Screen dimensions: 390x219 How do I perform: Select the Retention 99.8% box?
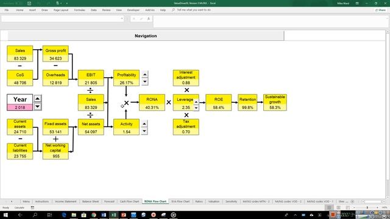pyautogui.click(x=247, y=102)
